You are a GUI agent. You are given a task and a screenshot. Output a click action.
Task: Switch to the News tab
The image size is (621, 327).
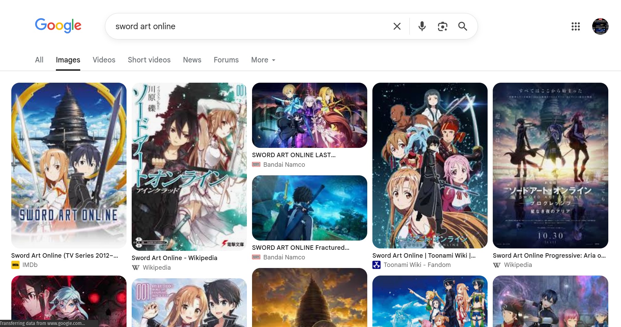tap(192, 60)
